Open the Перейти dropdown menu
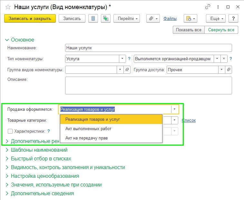 [x=127, y=18]
